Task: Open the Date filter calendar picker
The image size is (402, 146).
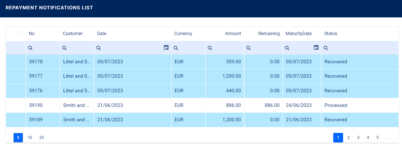Action: coord(166,48)
